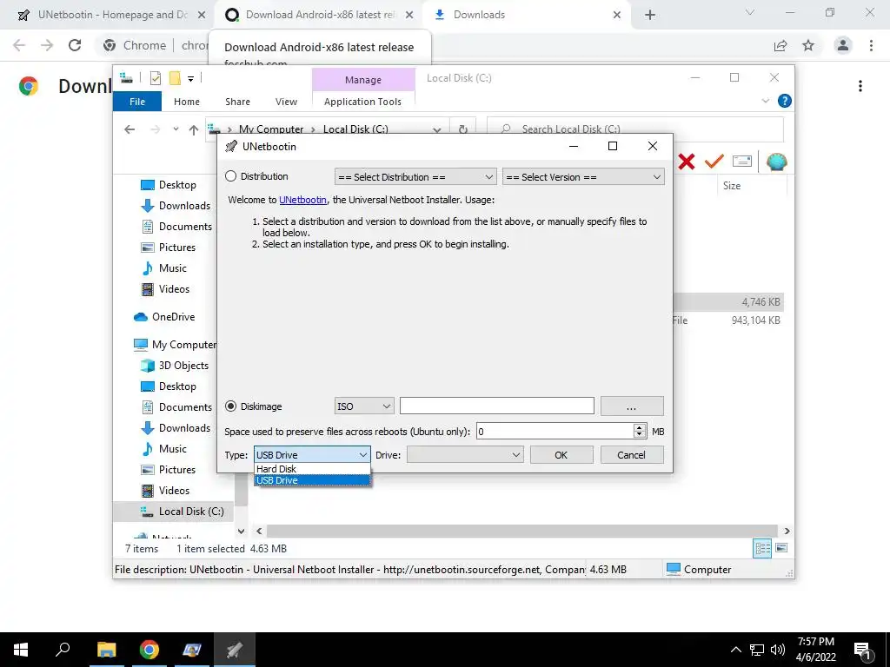Click the persistence space value field

coord(555,432)
